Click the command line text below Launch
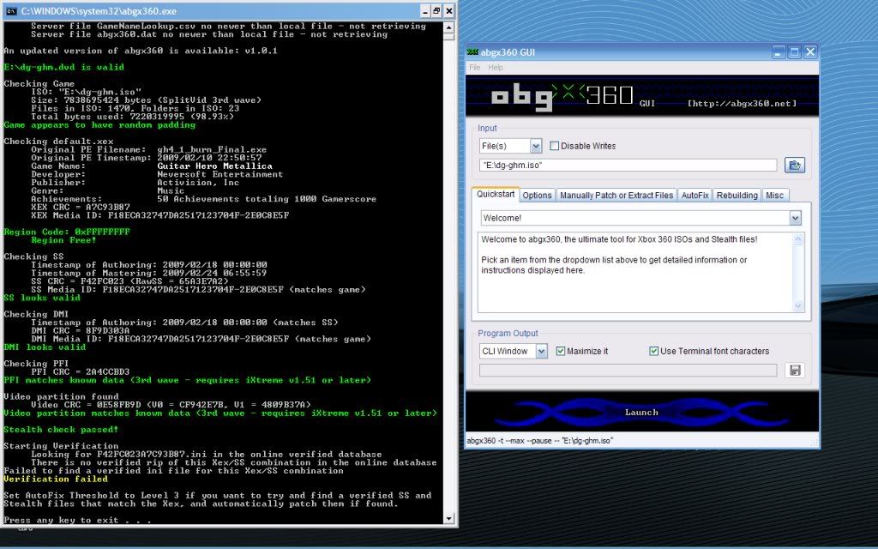 click(x=540, y=441)
